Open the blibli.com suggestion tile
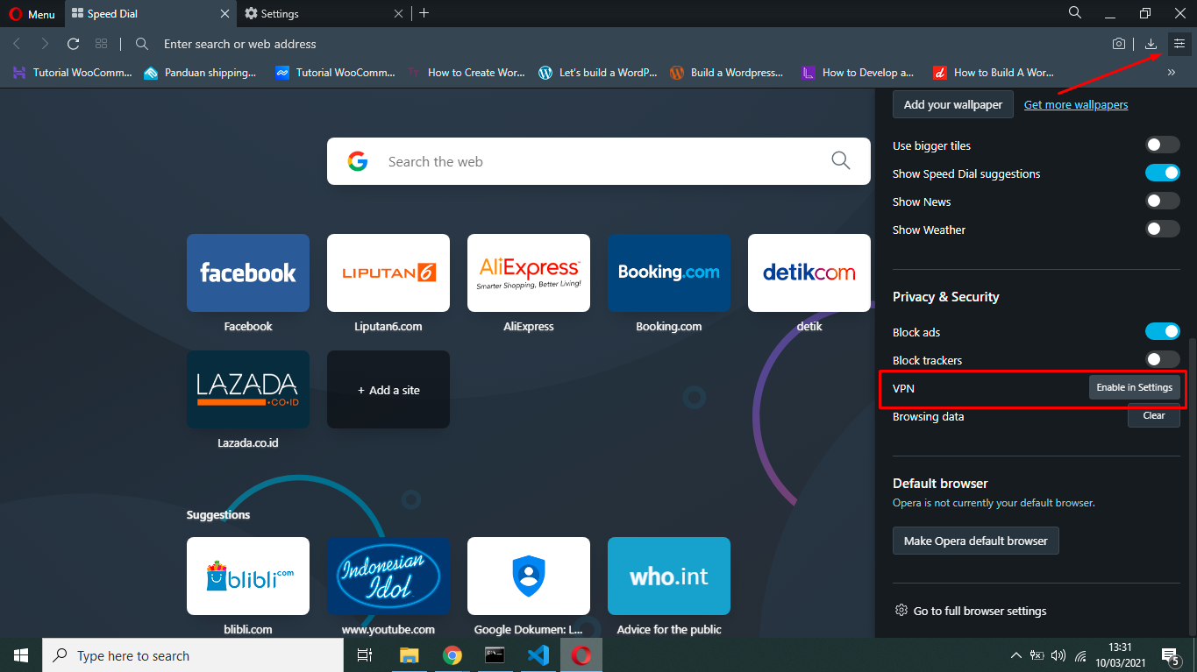 click(x=248, y=576)
